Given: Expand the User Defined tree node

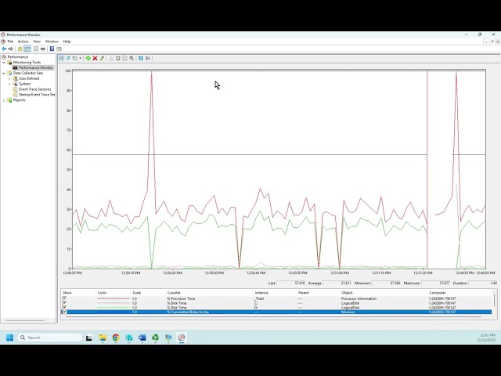Looking at the screenshot, I should click(9, 78).
